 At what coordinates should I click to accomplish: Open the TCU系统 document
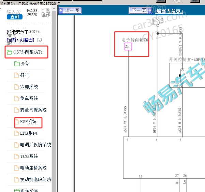coord(26,156)
